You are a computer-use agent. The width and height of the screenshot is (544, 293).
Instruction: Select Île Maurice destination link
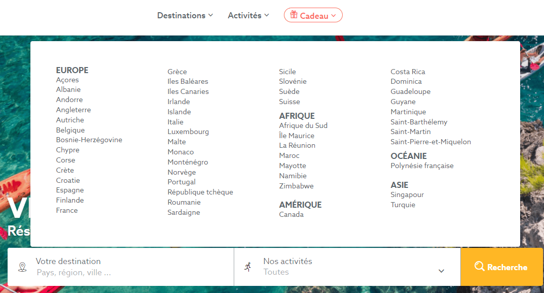[297, 136]
